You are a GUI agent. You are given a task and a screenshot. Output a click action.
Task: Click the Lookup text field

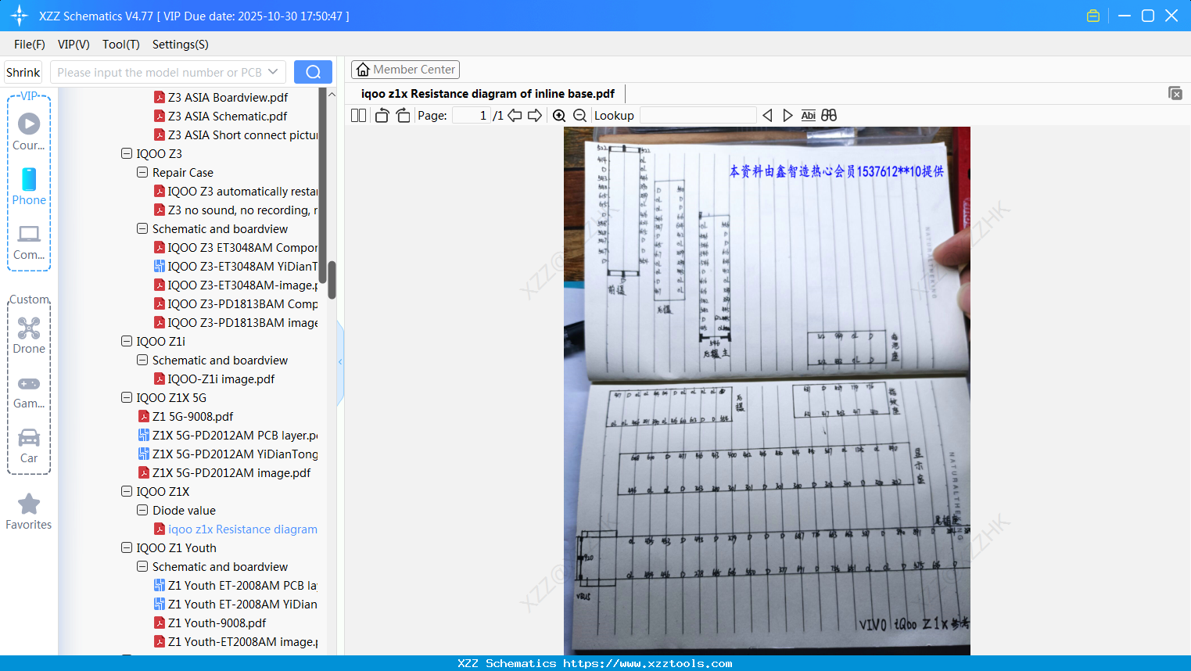click(x=698, y=116)
